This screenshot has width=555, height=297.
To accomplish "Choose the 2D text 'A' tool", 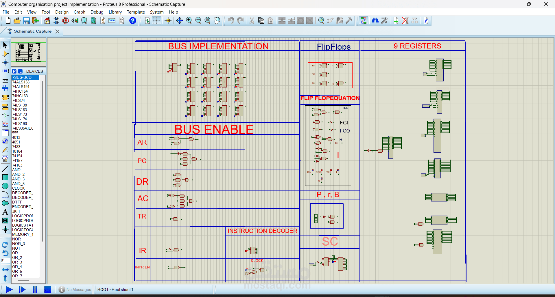I will (x=5, y=212).
